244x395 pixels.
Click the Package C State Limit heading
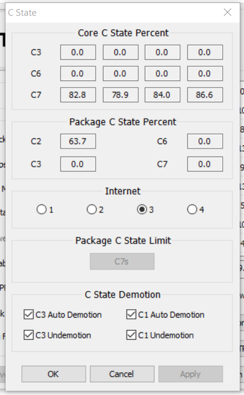[x=123, y=240]
